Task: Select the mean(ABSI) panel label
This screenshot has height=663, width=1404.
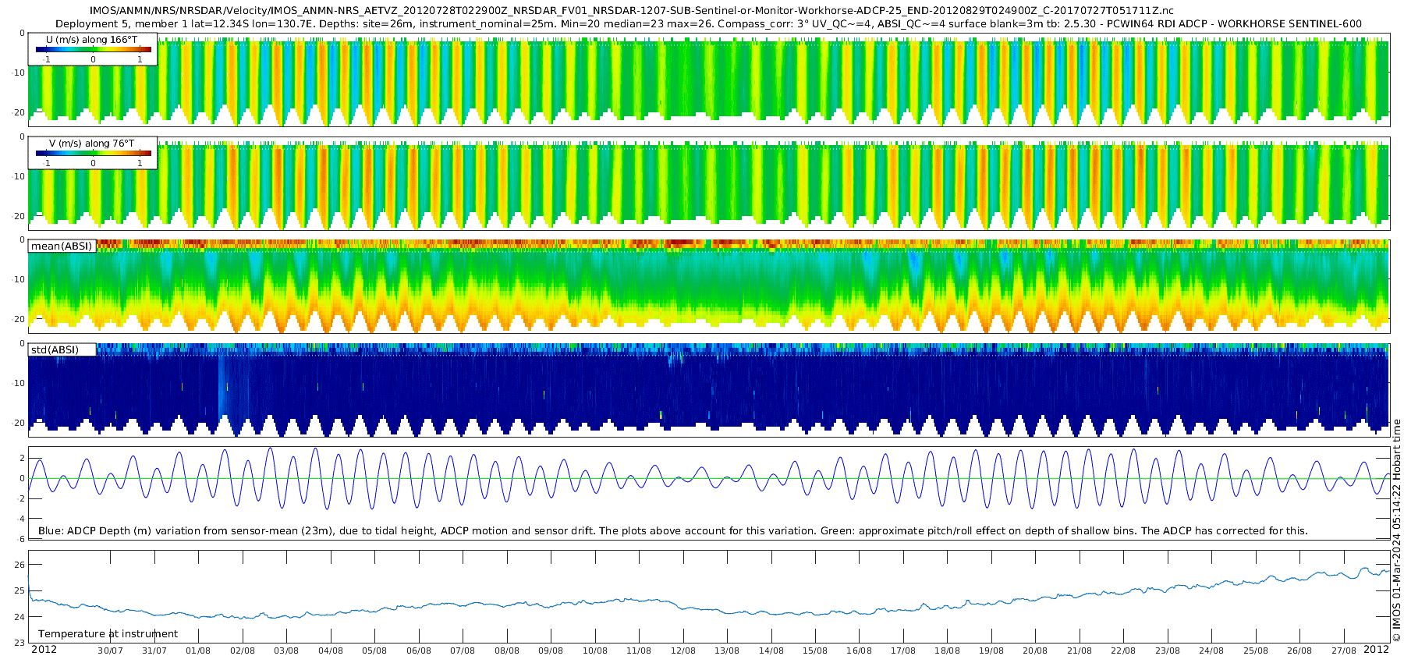Action: tap(62, 246)
